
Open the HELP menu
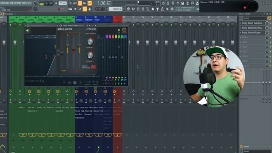coord(29,3)
